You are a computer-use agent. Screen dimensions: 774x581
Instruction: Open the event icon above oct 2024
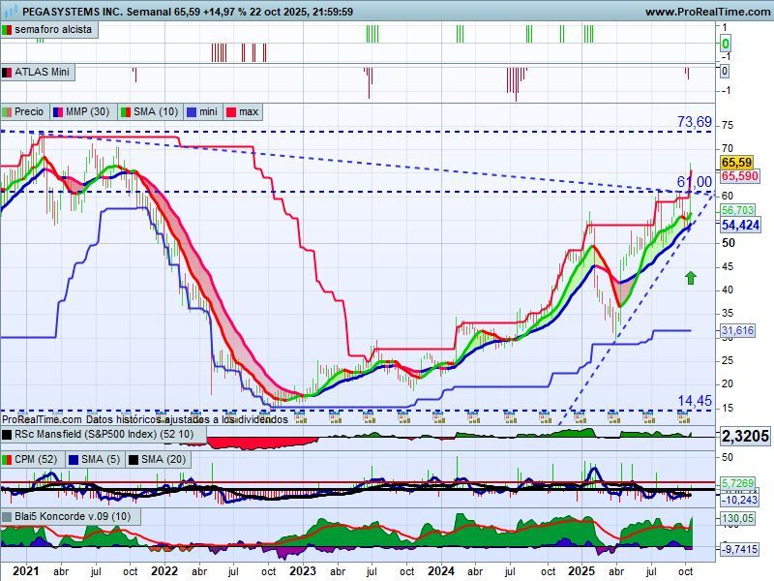click(545, 418)
